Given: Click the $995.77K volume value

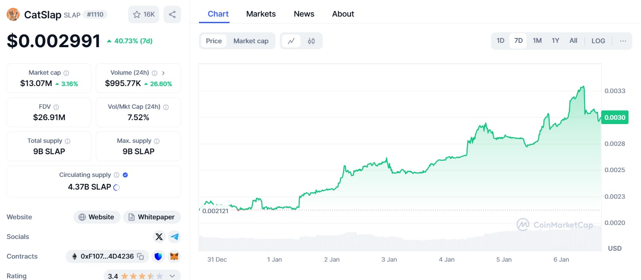Looking at the screenshot, I should [x=123, y=83].
